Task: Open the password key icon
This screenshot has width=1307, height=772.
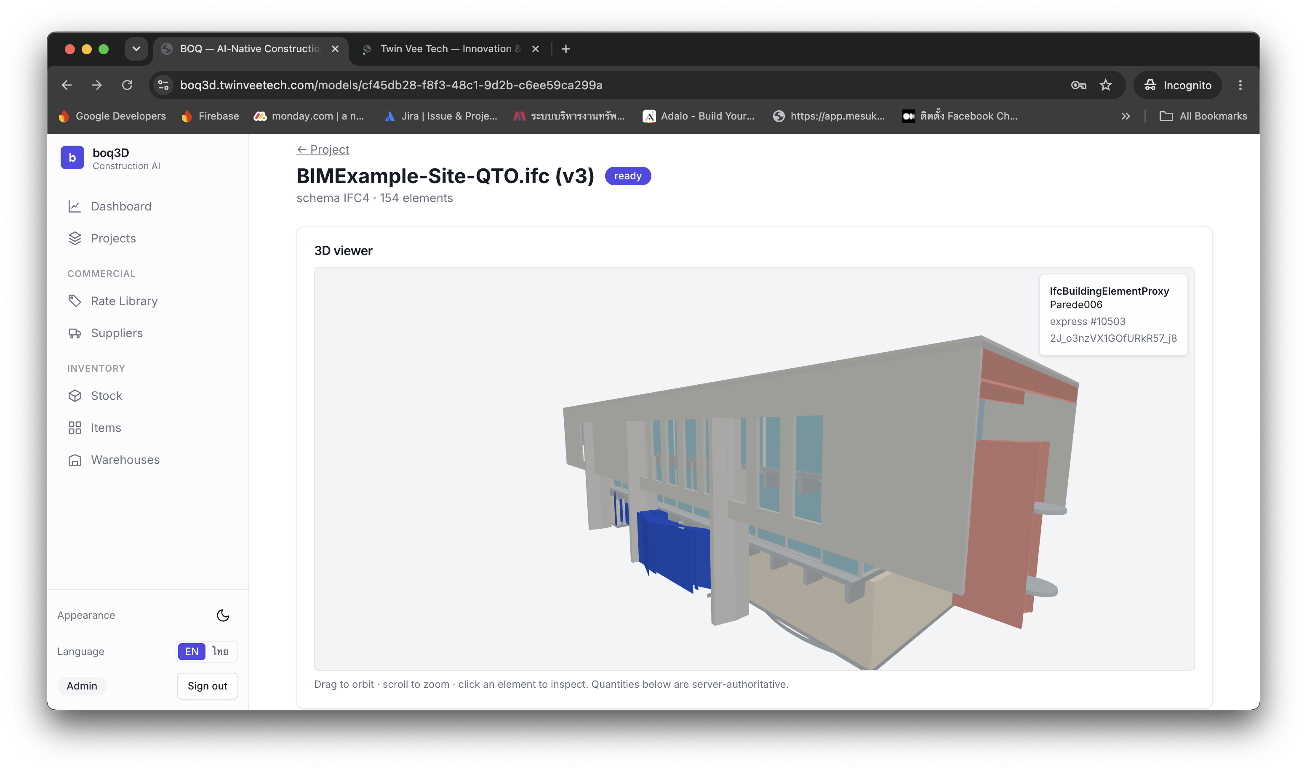Action: [1078, 85]
